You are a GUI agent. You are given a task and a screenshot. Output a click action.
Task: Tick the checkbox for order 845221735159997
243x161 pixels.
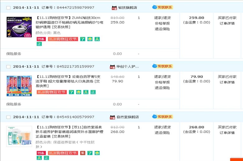[x=8, y=66]
